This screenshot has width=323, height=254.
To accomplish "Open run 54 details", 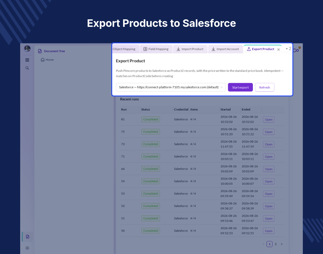I will point(268,181).
